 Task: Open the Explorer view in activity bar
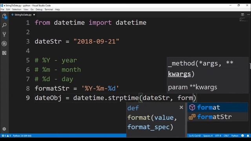pyautogui.click(x=4, y=16)
